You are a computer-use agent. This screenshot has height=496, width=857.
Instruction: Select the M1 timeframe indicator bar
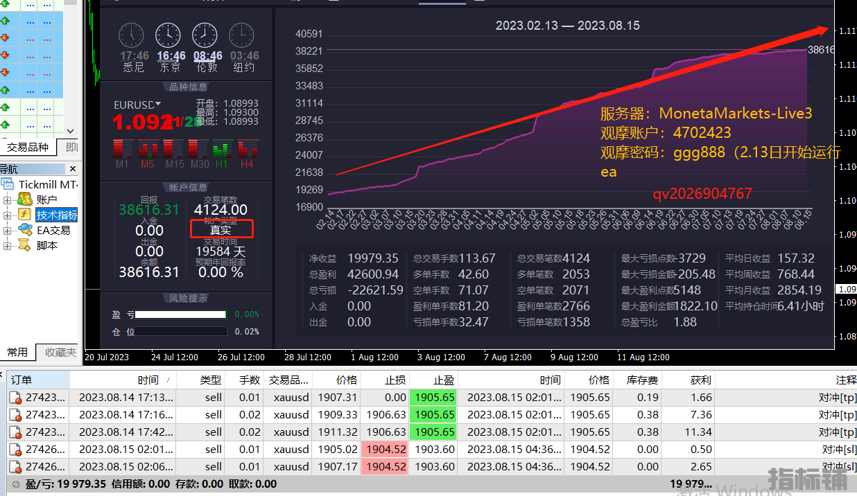click(x=123, y=149)
